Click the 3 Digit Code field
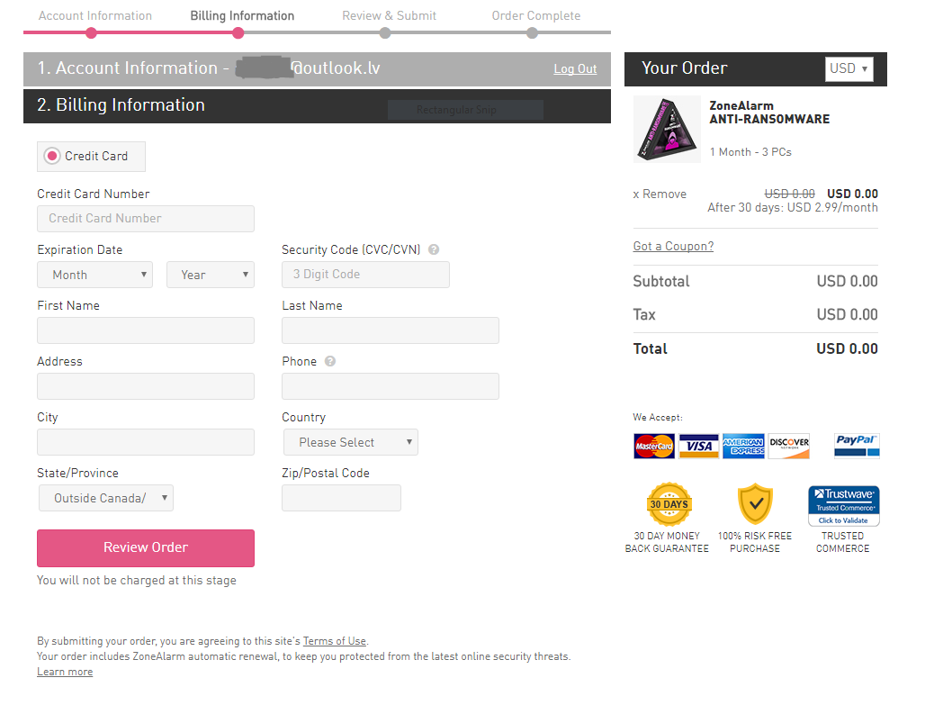 tap(365, 275)
